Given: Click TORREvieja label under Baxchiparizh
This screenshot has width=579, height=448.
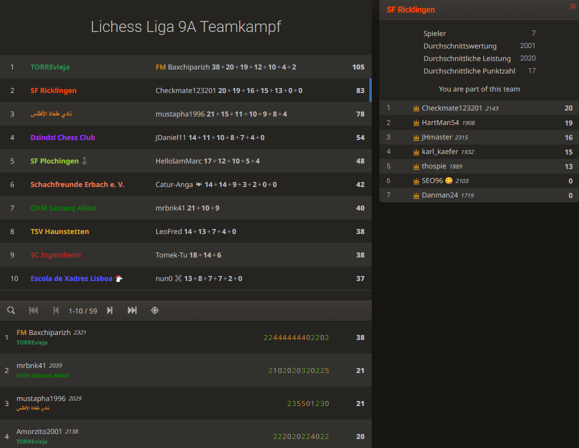Looking at the screenshot, I should (x=32, y=342).
